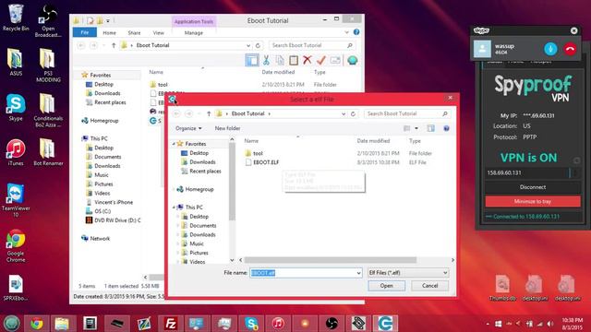Click refresh button in file dialog address bar
The image size is (591, 332).
(353, 113)
